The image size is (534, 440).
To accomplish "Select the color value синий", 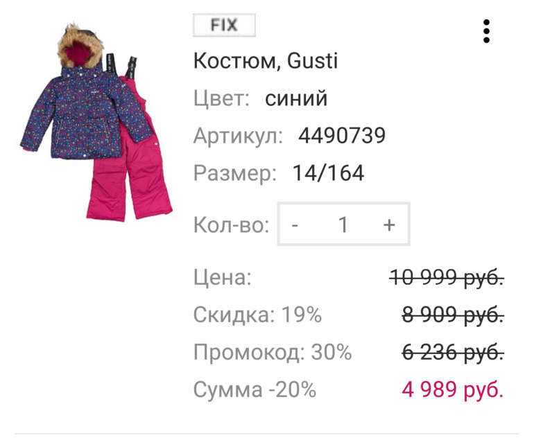I will 296,98.
